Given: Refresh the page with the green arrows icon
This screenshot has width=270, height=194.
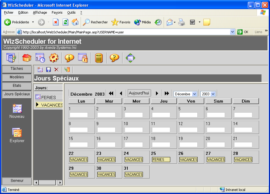Looking at the screenshot, I should point(65,22).
